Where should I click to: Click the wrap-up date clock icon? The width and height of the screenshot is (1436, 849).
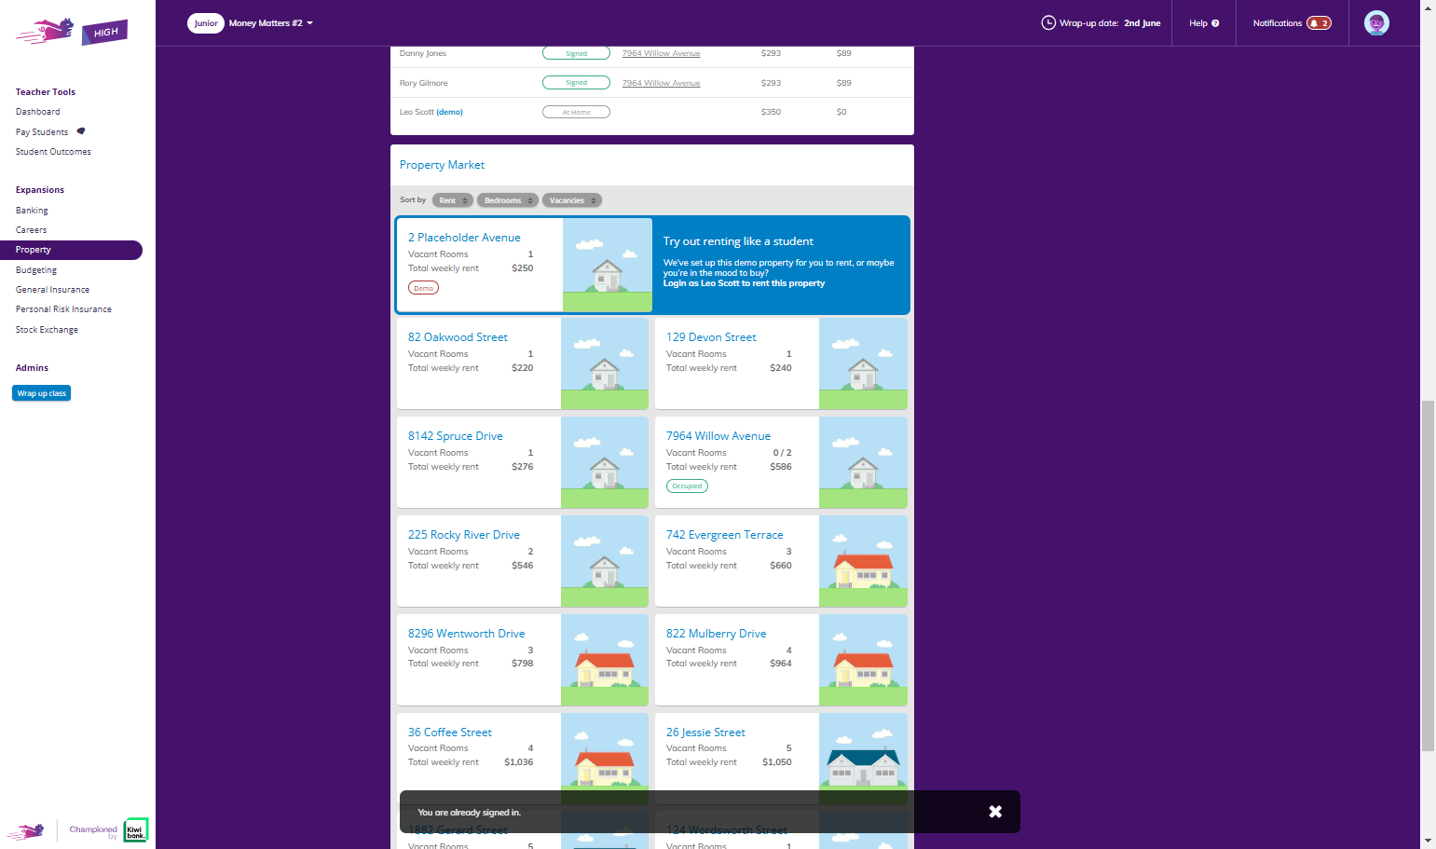[x=1048, y=23]
